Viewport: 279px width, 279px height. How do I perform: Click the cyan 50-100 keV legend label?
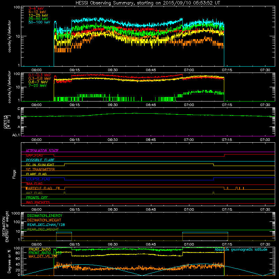pos(39,22)
